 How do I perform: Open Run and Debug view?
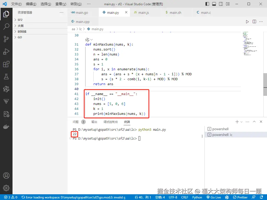tap(6, 52)
